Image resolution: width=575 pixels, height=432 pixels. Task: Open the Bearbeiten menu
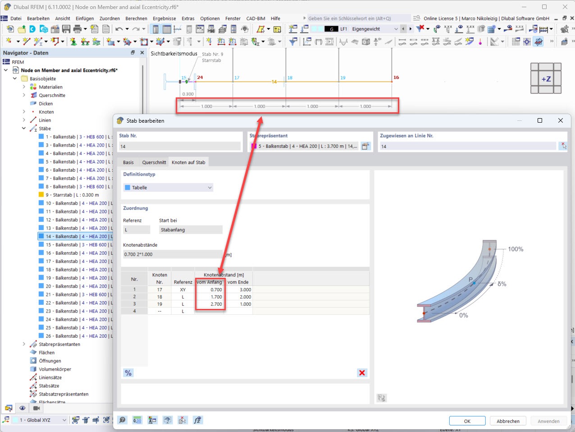pyautogui.click(x=38, y=18)
